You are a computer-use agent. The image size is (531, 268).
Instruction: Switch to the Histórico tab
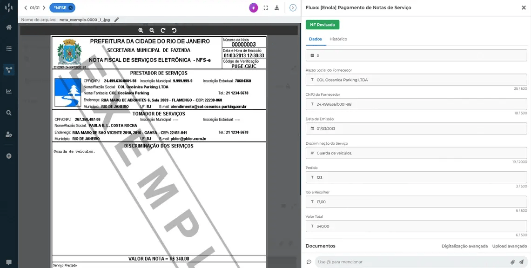[x=338, y=39]
